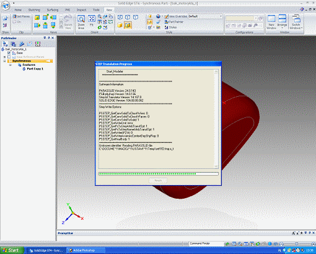Select the shaded with visible edges style
Image resolution: width=316 pixels, height=254 pixels.
tap(128, 25)
